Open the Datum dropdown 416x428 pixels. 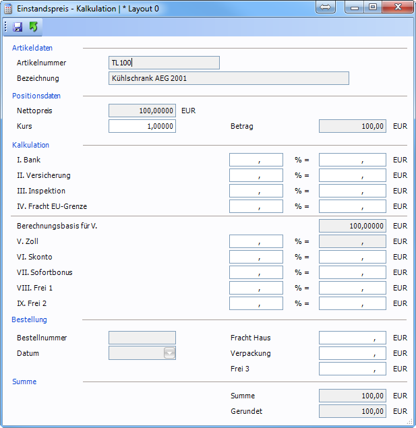tap(169, 353)
